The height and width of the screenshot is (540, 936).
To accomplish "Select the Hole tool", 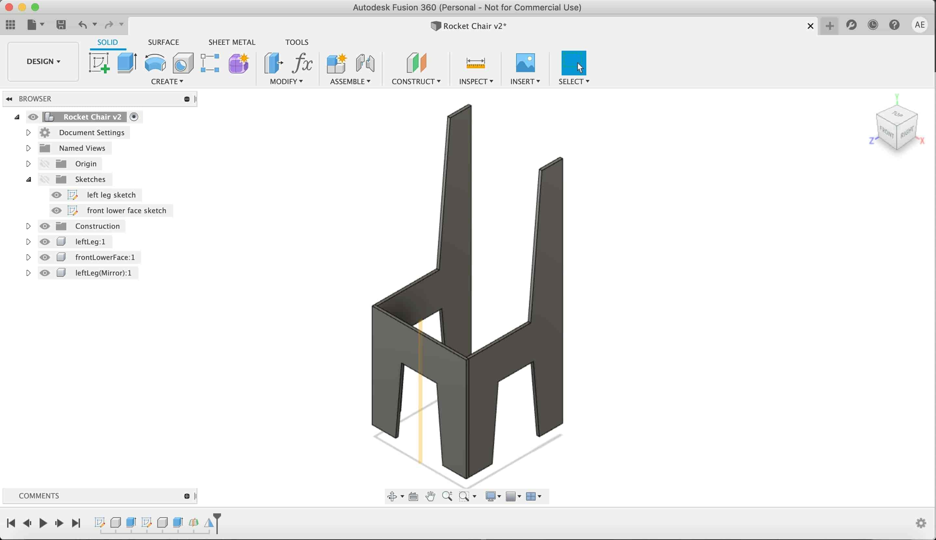I will (183, 63).
